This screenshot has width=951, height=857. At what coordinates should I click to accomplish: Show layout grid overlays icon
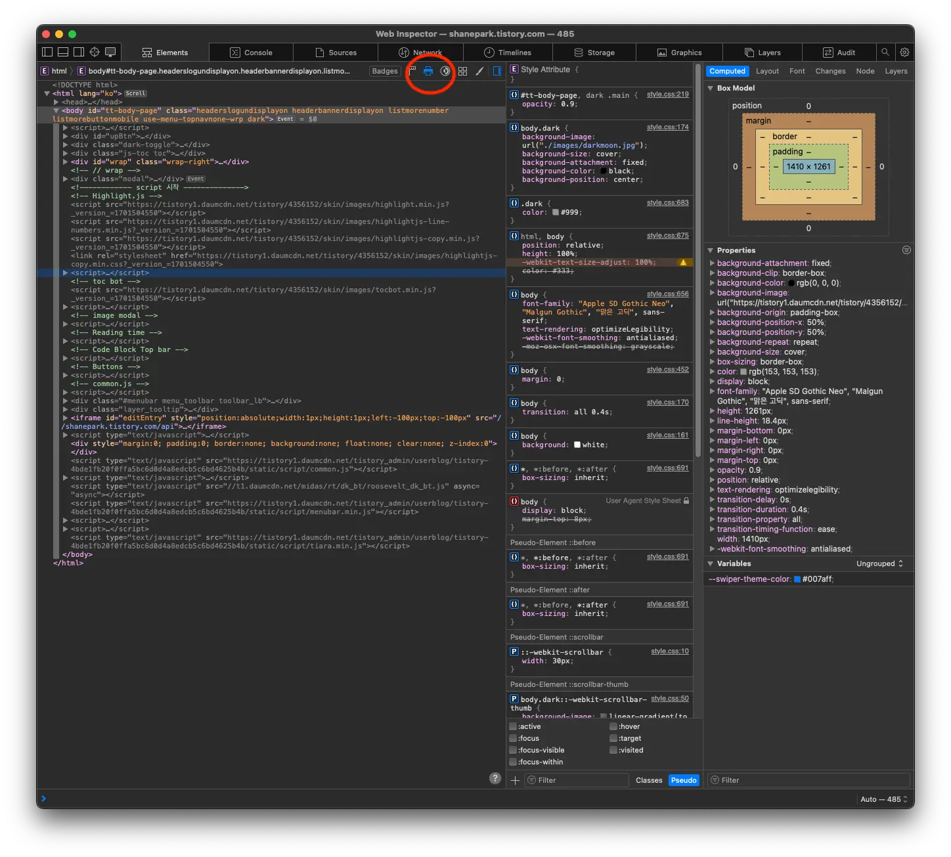tap(462, 71)
